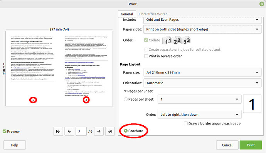Open the Paper sides dropdown
This screenshot has height=153, width=266.
click(202, 29)
